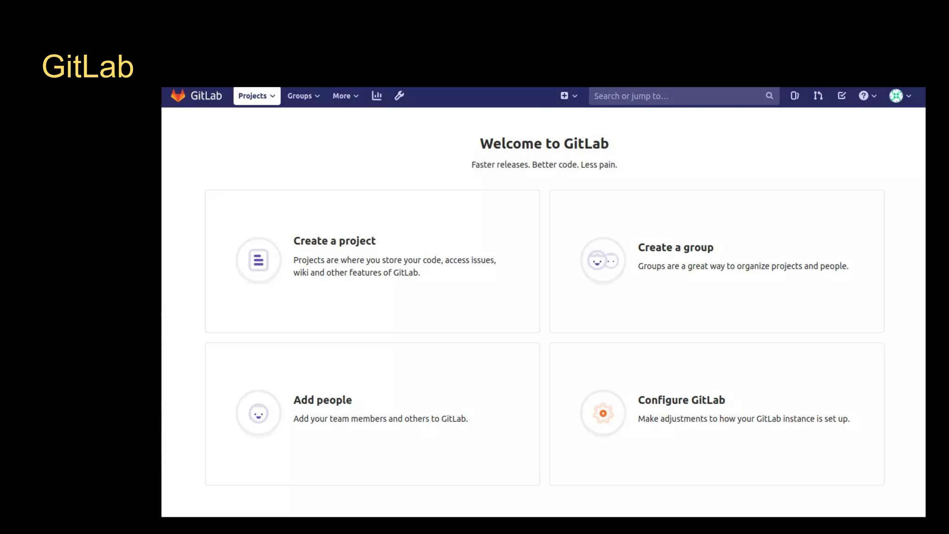Click the Add people face icon

click(x=259, y=413)
